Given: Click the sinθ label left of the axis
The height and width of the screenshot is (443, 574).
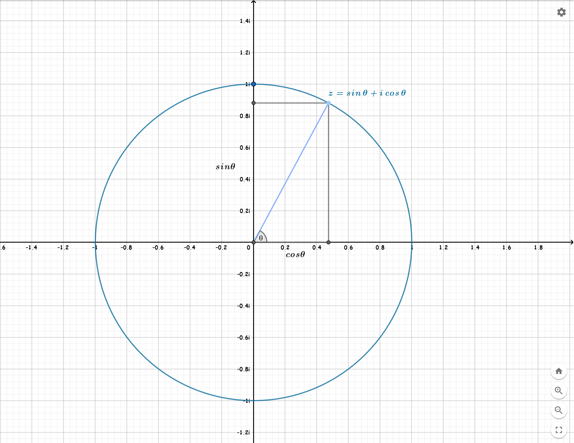Looking at the screenshot, I should point(225,166).
